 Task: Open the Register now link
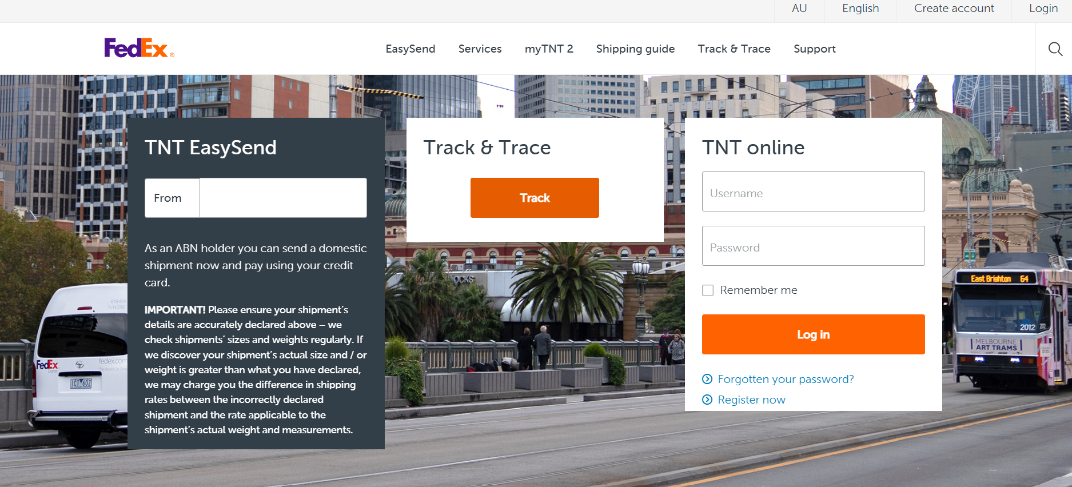click(x=752, y=400)
